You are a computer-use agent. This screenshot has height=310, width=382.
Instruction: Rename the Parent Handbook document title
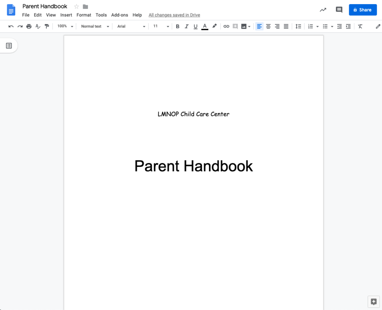pos(45,6)
